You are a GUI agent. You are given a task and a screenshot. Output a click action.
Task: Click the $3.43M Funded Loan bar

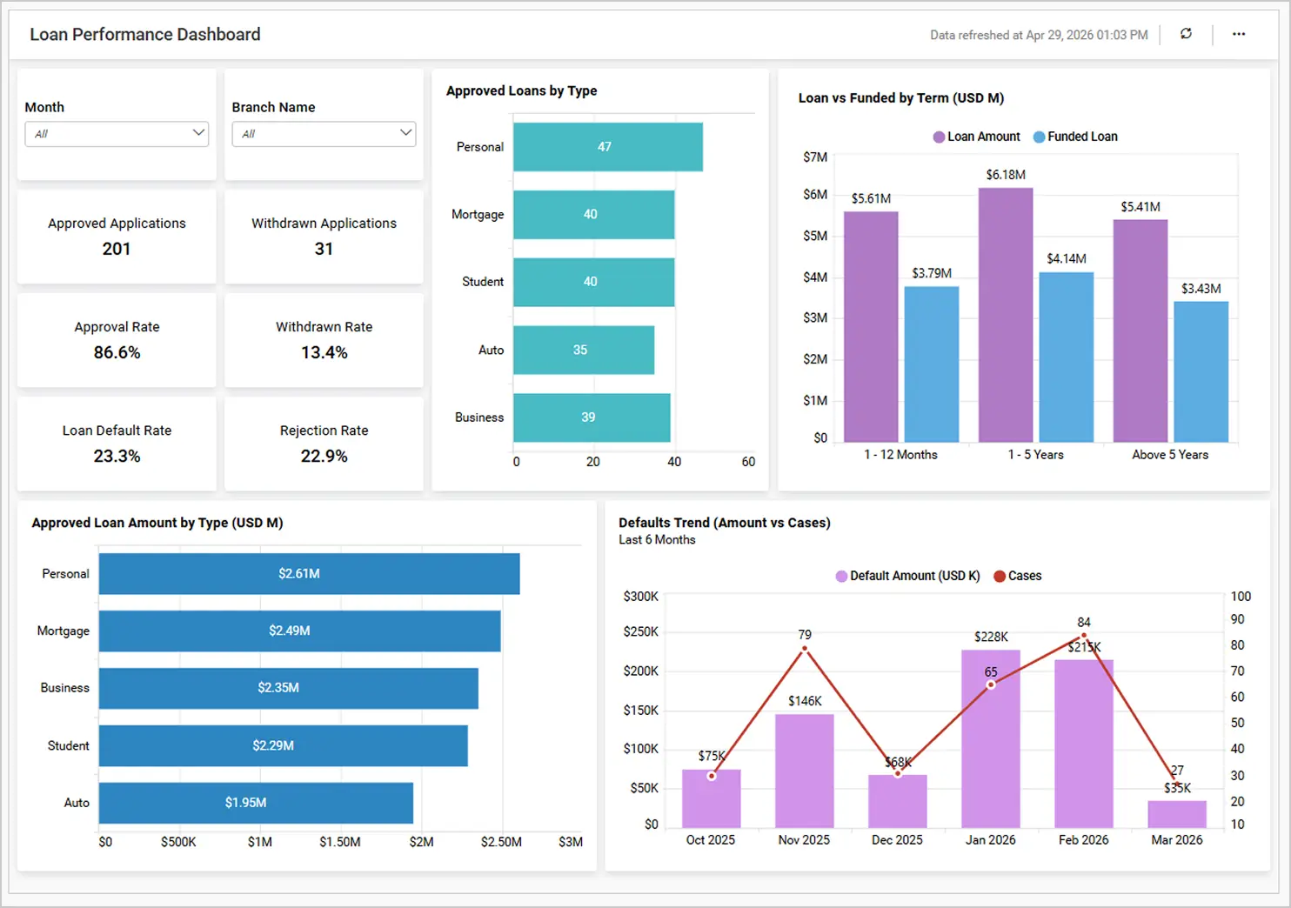[1201, 371]
